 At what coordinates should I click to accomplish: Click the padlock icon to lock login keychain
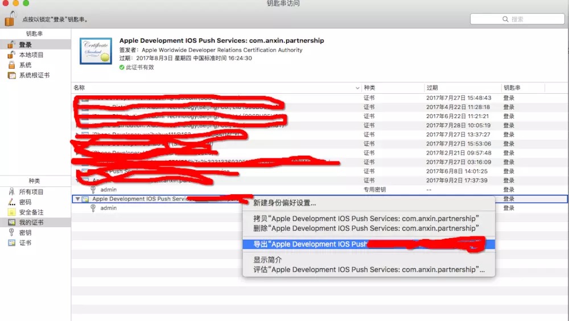point(10,19)
